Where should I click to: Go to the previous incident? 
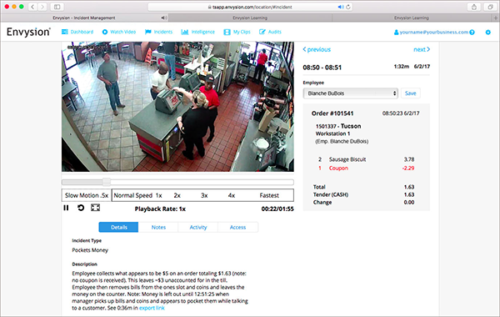pyautogui.click(x=317, y=49)
